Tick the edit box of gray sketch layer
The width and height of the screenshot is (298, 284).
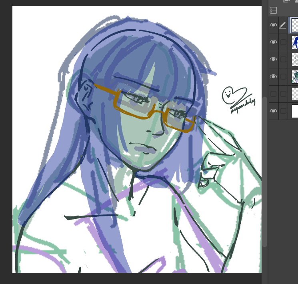coord(283,59)
